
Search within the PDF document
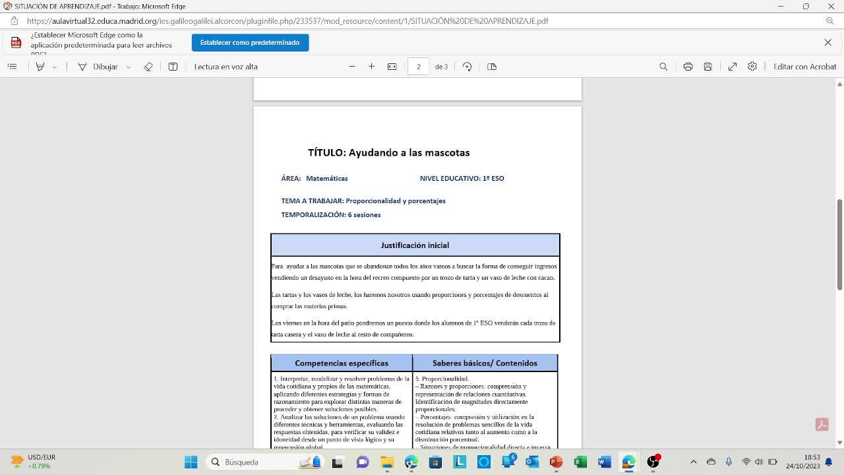click(x=663, y=67)
